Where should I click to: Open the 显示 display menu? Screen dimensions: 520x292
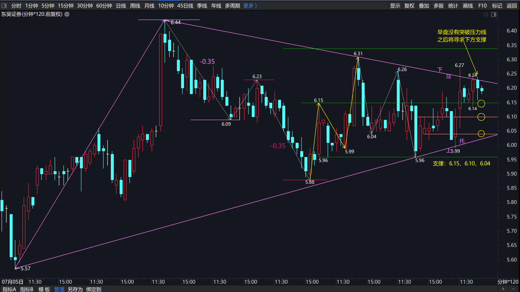pyautogui.click(x=395, y=6)
